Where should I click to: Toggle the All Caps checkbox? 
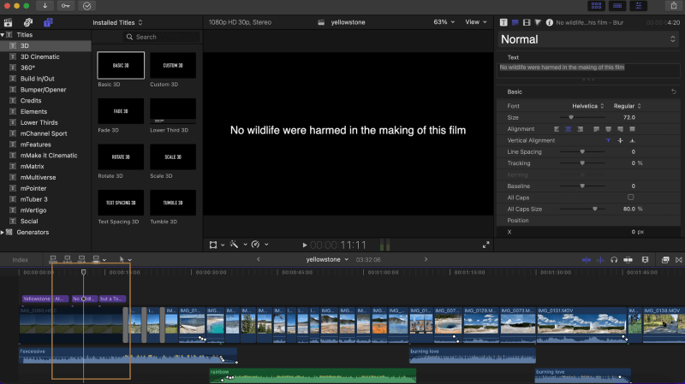click(x=630, y=198)
